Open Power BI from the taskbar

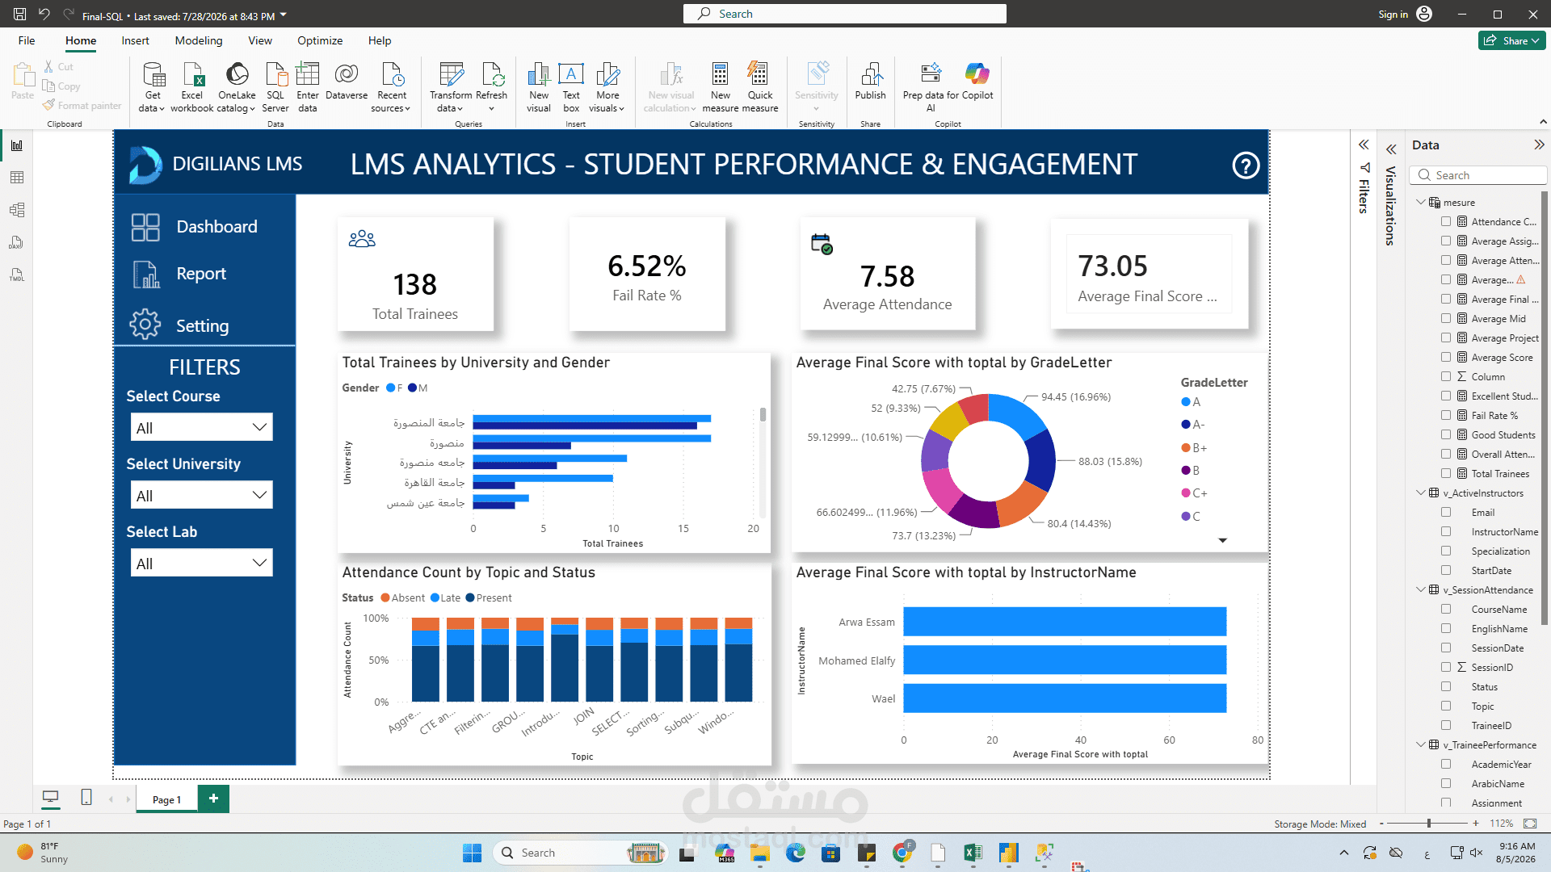point(1008,853)
